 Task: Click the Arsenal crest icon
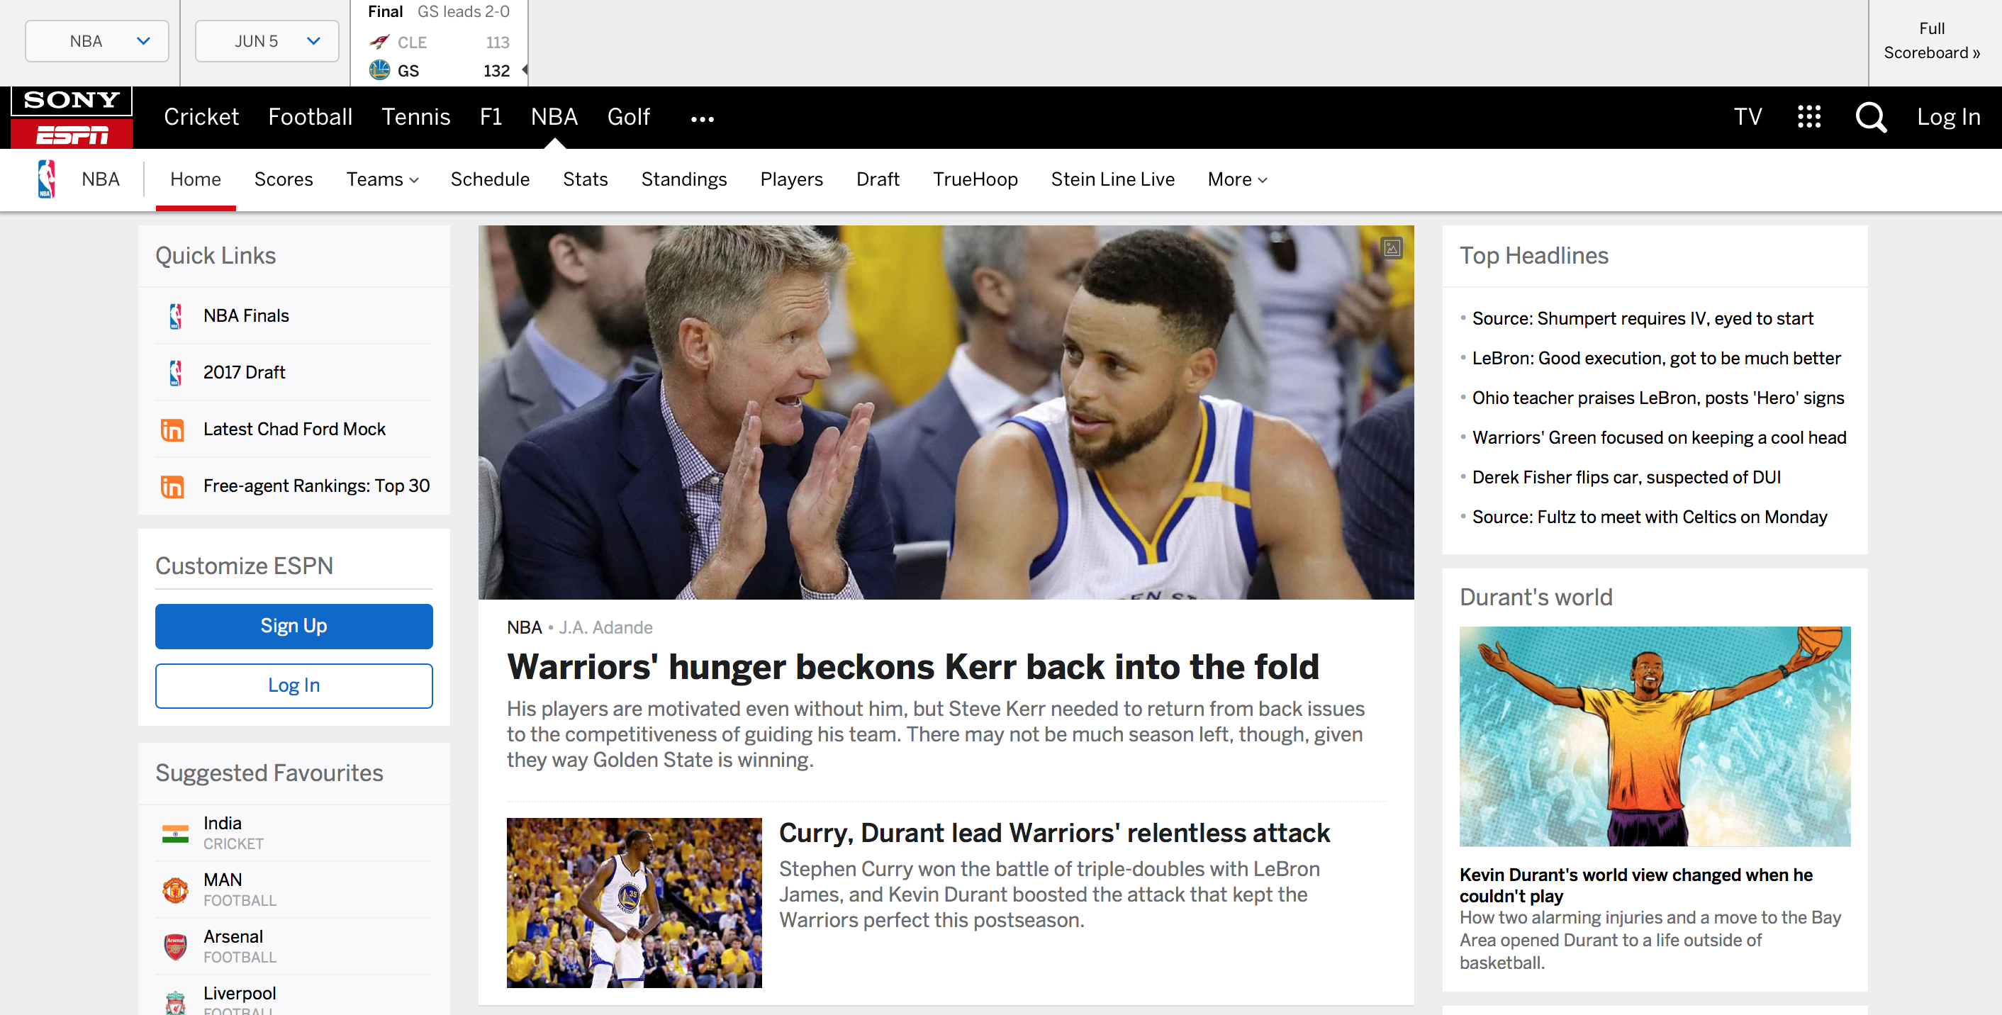[175, 946]
